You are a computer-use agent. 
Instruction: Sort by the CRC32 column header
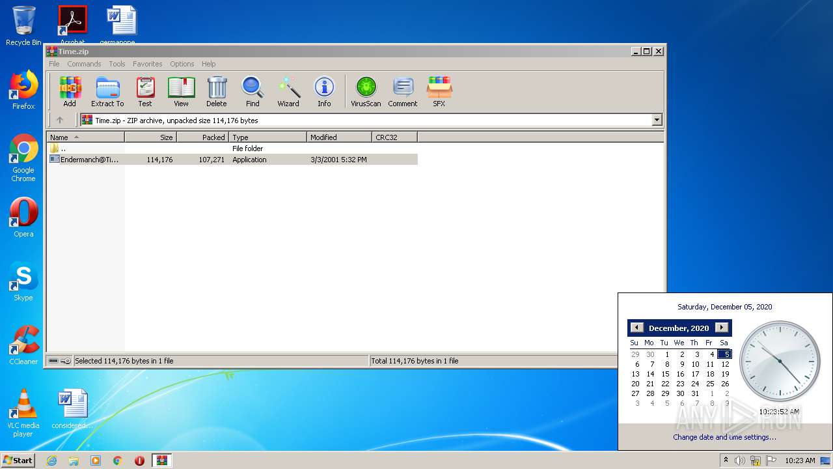coord(394,137)
